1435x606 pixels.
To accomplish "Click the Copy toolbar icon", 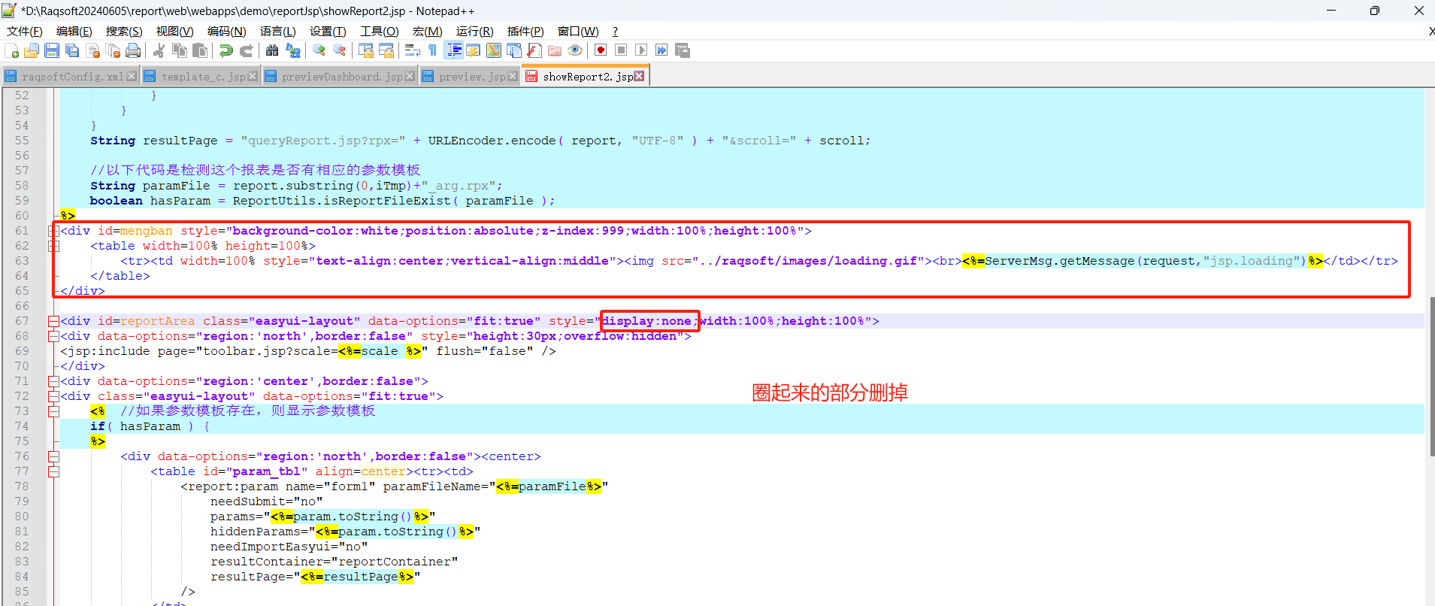I will click(180, 50).
